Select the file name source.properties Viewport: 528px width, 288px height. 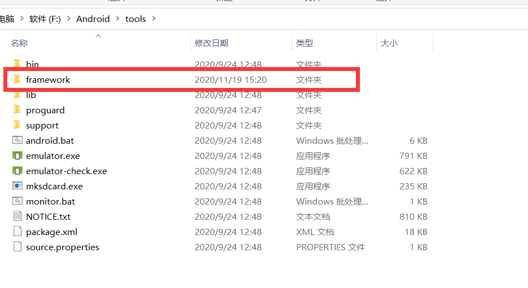tap(62, 247)
